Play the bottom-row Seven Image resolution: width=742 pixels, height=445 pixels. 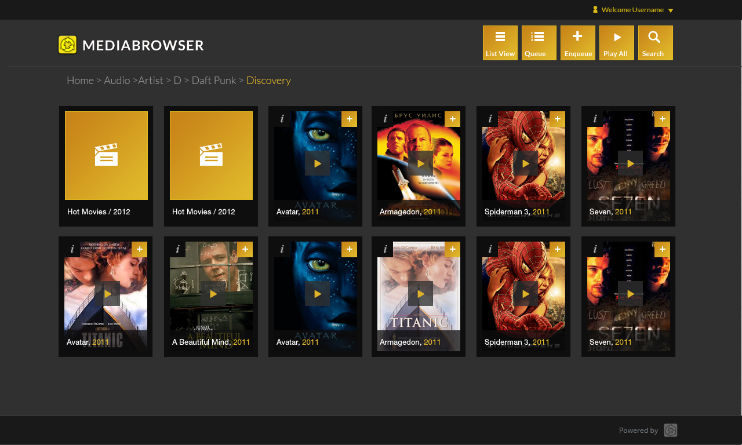click(x=630, y=294)
